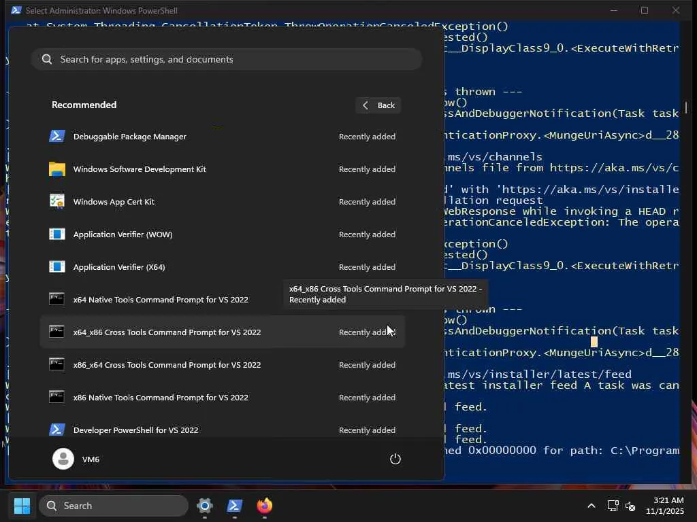Click Recently added next to Debuggable Package Manager
This screenshot has height=522, width=697.
367,137
